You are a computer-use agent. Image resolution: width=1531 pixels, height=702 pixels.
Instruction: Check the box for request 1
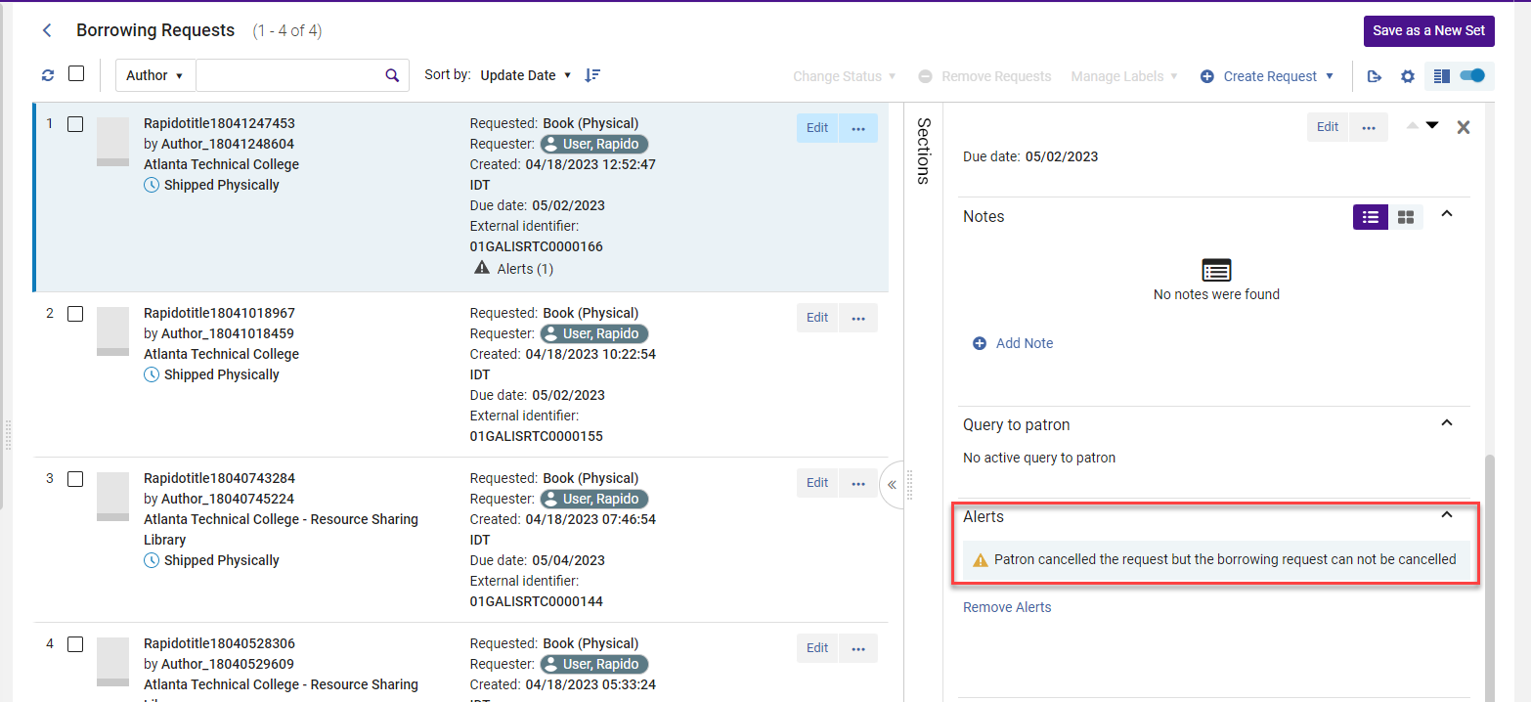[x=75, y=124]
